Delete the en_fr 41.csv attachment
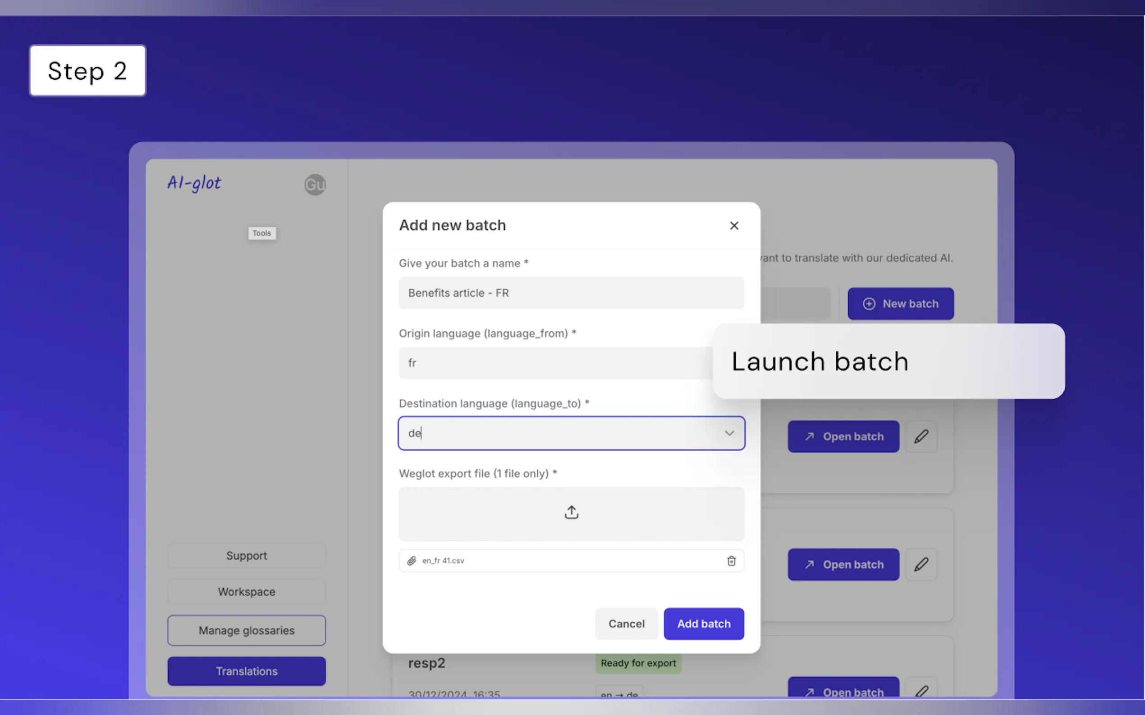The width and height of the screenshot is (1145, 715). click(731, 561)
